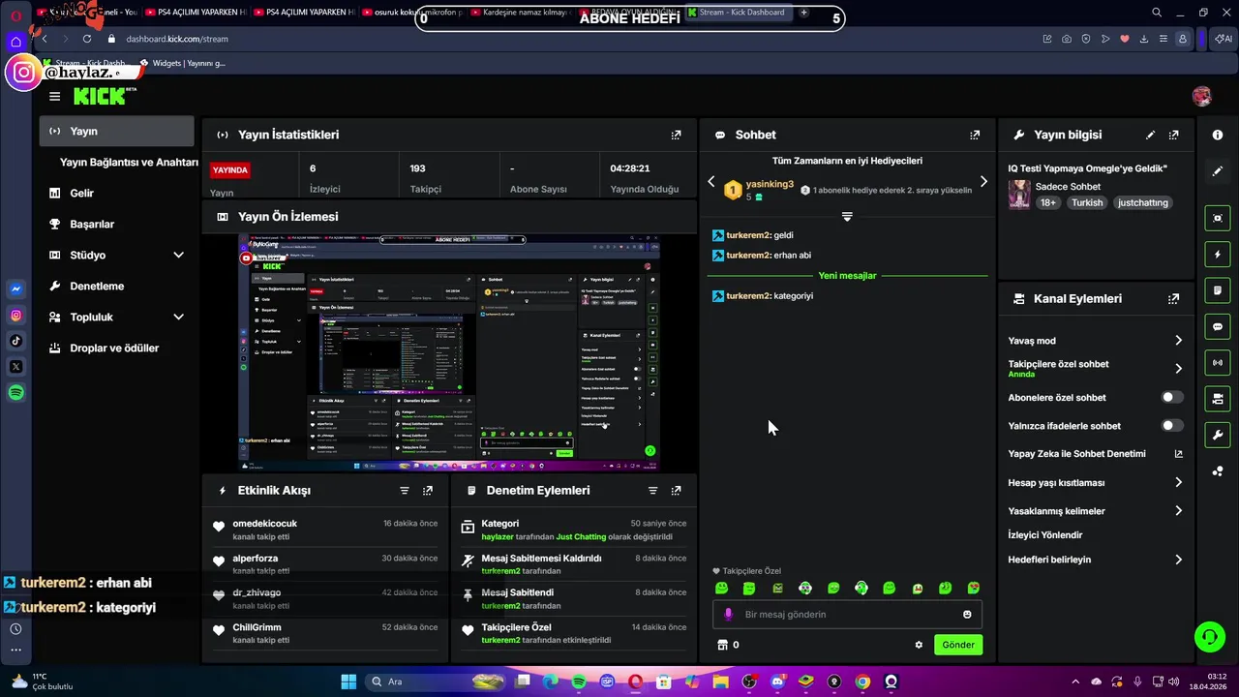Viewport: 1239px width, 697px height.
Task: Open Takipçilere özel sohbet options
Action: pos(1095,369)
